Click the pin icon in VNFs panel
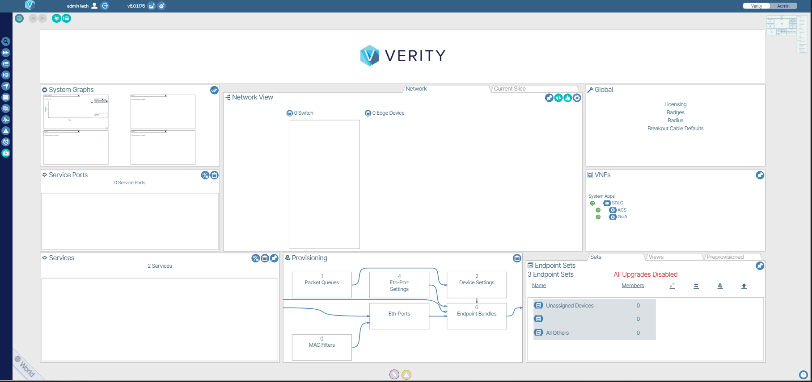Image resolution: width=812 pixels, height=382 pixels. coord(760,175)
